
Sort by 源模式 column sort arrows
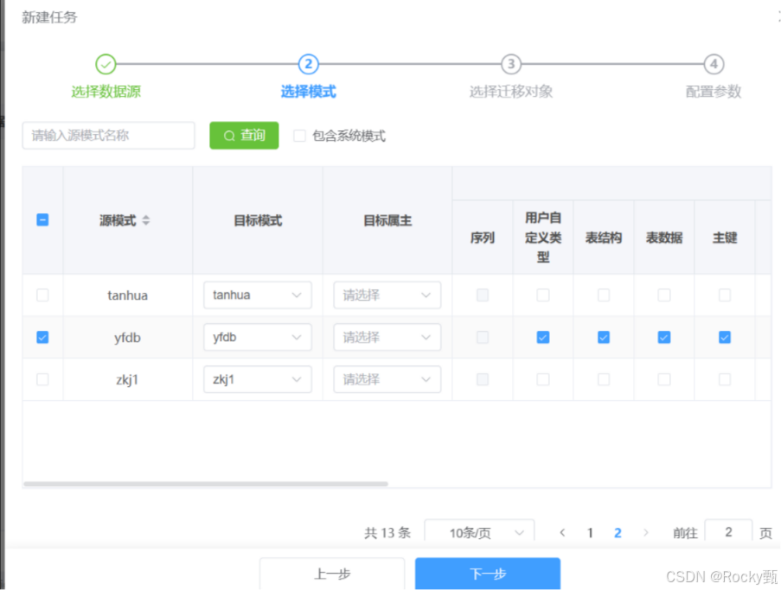(x=146, y=220)
